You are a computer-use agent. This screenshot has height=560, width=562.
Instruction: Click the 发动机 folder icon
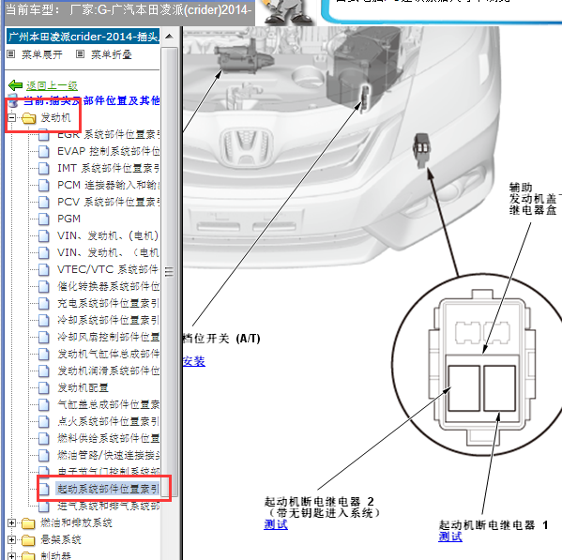[29, 118]
